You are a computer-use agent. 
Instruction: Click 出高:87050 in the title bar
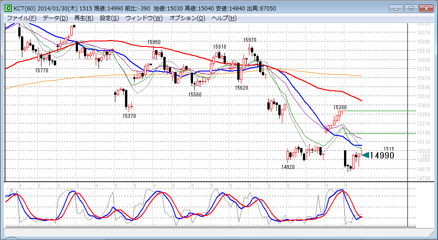(x=261, y=9)
